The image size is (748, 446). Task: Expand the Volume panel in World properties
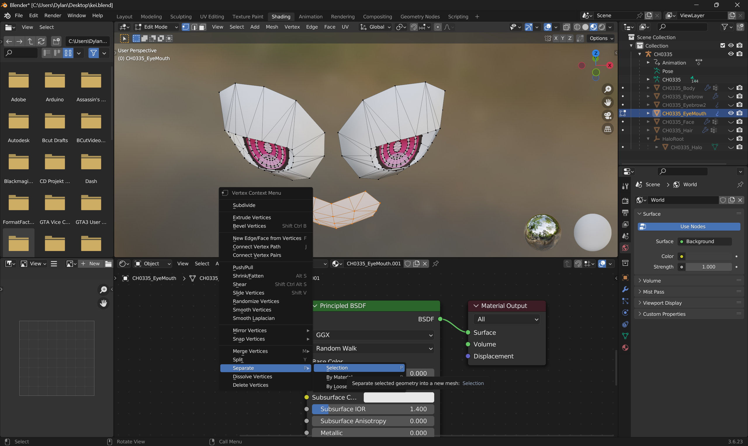point(652,281)
